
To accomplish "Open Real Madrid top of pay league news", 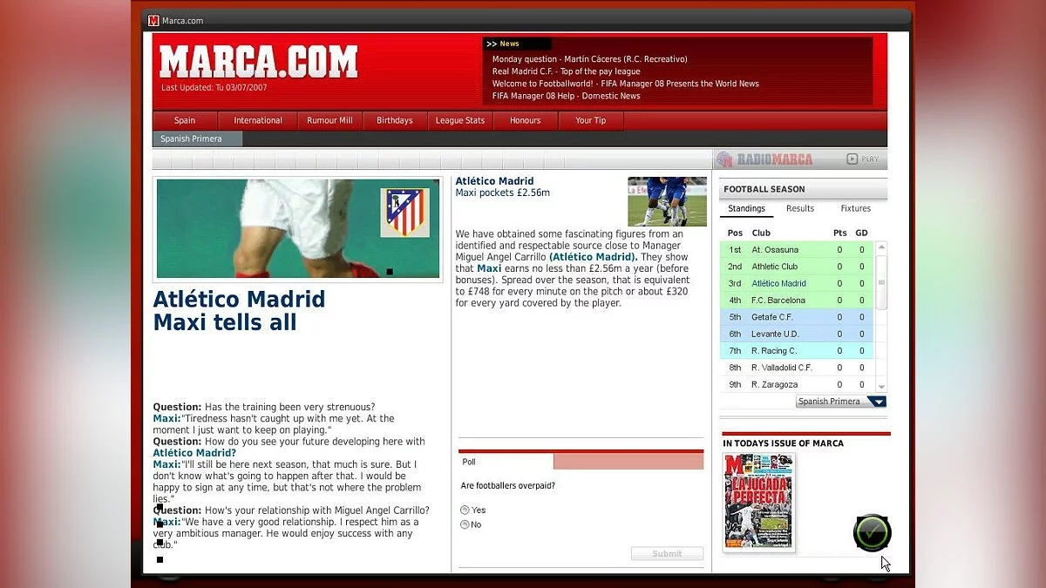I will (x=567, y=71).
